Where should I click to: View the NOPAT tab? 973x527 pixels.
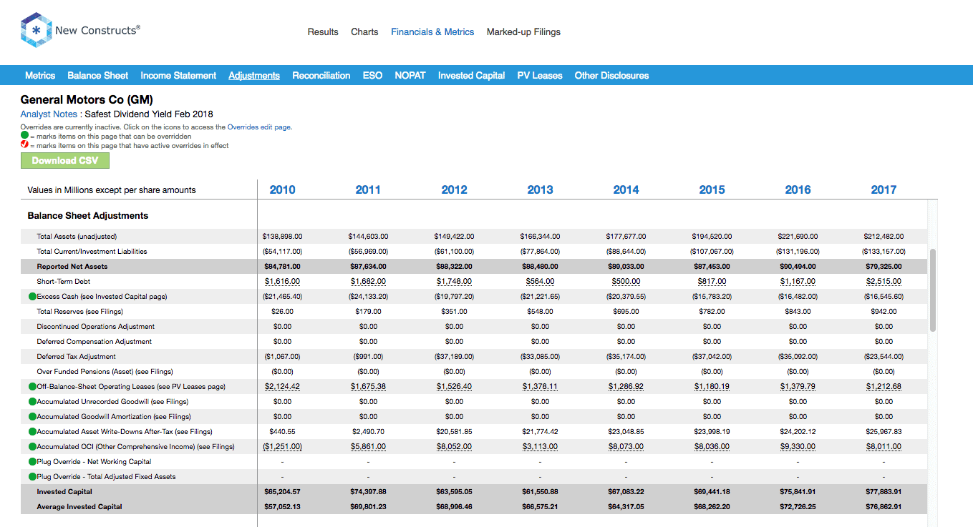410,75
